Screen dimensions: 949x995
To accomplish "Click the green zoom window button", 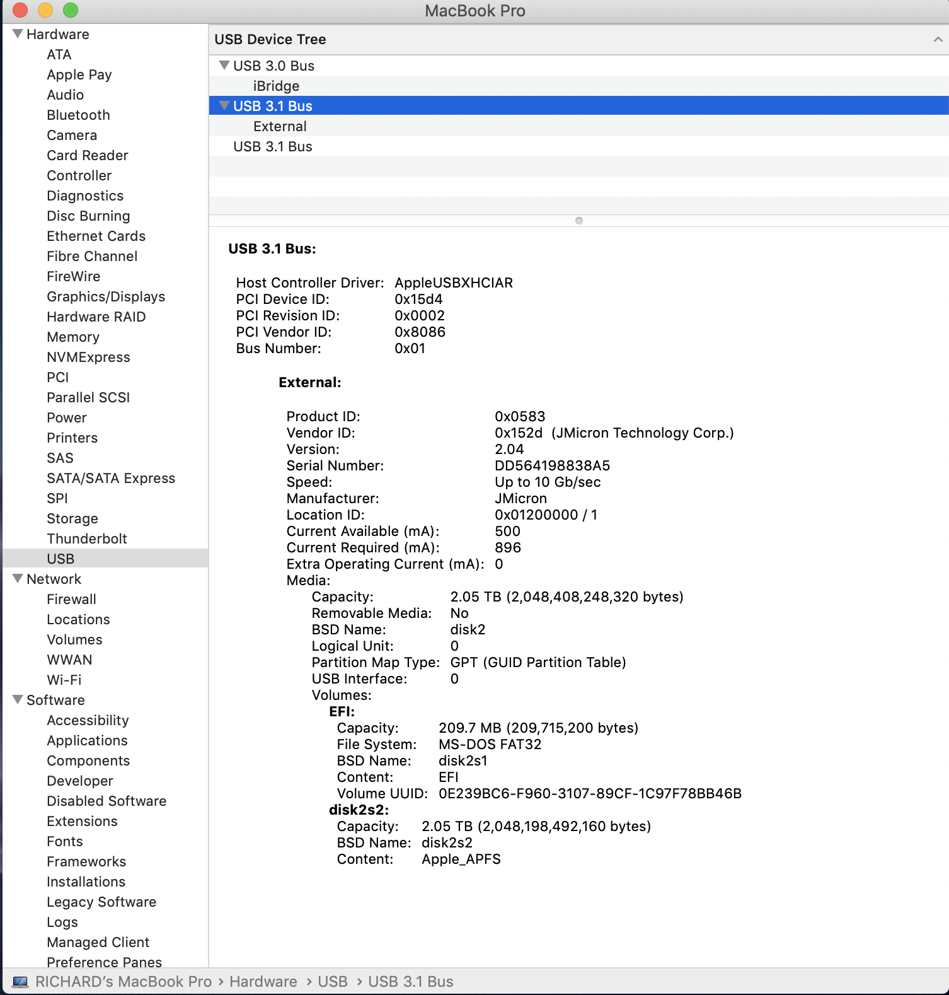I will (71, 10).
